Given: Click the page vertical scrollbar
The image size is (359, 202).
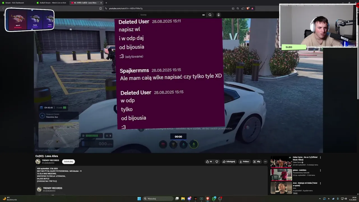Looking at the screenshot, I should click(x=358, y=62).
